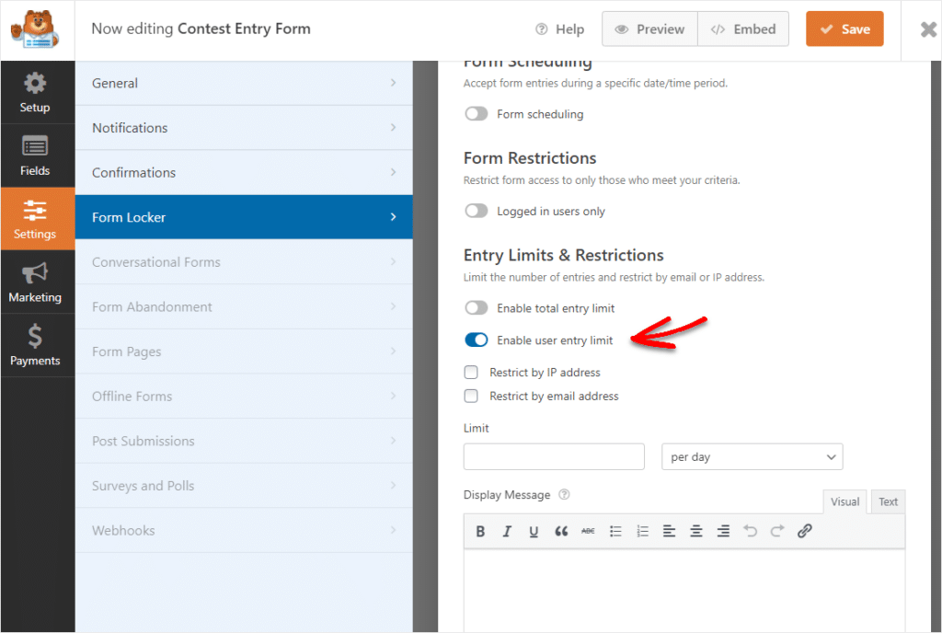Apply strikethrough formatting in editor
This screenshot has width=942, height=633.
click(x=588, y=531)
